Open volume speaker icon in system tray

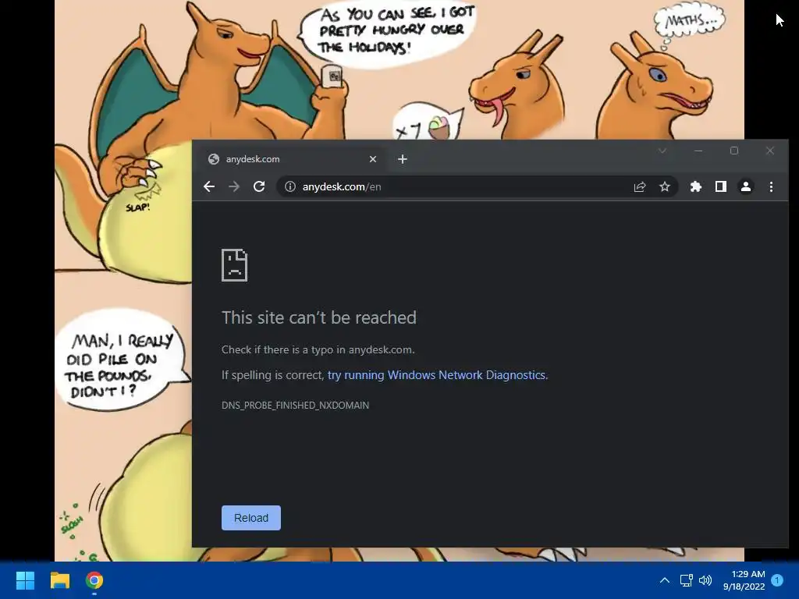coord(705,580)
